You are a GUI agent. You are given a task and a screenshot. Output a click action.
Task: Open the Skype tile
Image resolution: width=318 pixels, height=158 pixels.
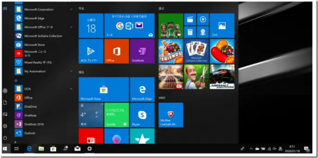[x=142, y=115]
